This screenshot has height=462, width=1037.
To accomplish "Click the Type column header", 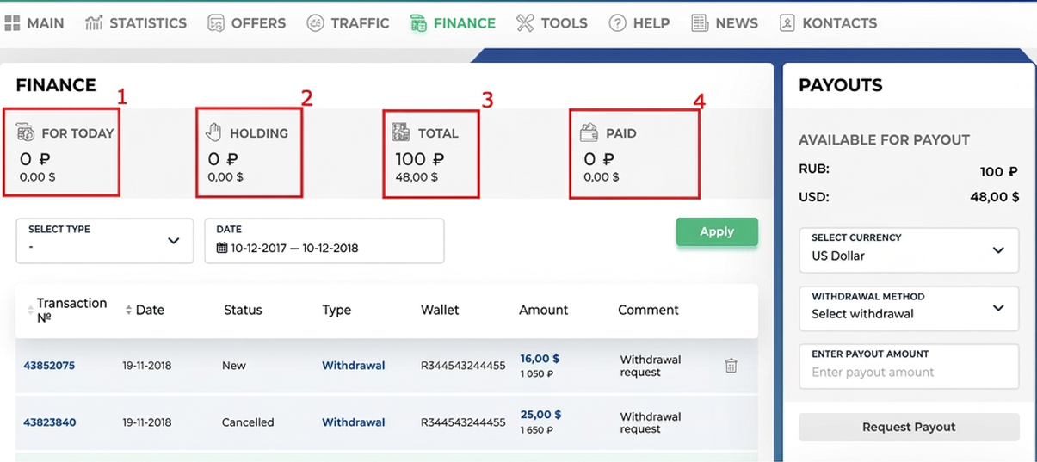I will 336,310.
